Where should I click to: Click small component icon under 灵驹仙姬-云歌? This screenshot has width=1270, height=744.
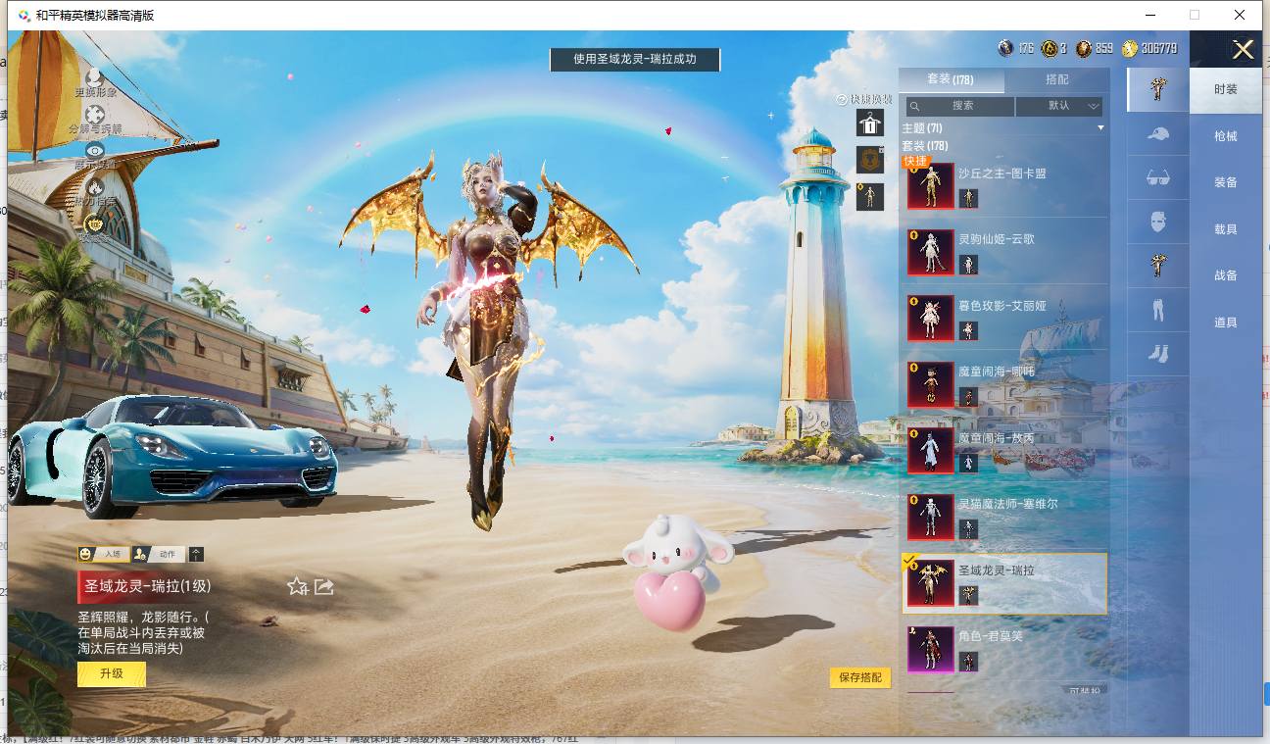tap(968, 265)
